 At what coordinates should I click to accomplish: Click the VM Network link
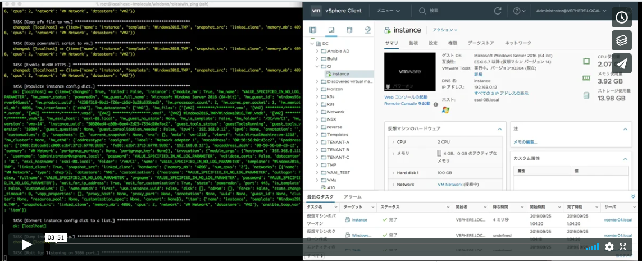pos(450,185)
